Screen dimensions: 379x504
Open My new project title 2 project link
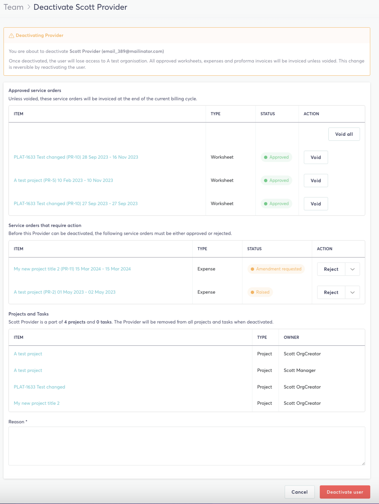(36, 403)
